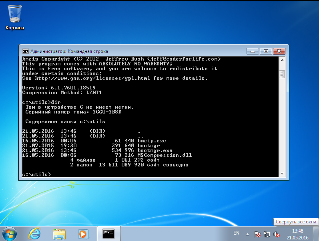Viewport: 319px width, 241px height.
Task: Click the Show Desktop button strip
Action: click(x=316, y=234)
